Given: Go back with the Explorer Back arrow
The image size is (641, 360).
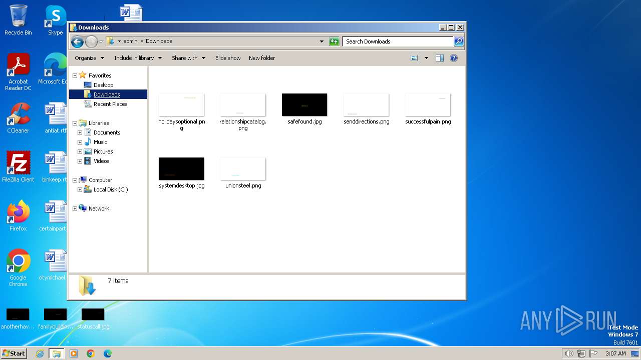Looking at the screenshot, I should tap(77, 41).
